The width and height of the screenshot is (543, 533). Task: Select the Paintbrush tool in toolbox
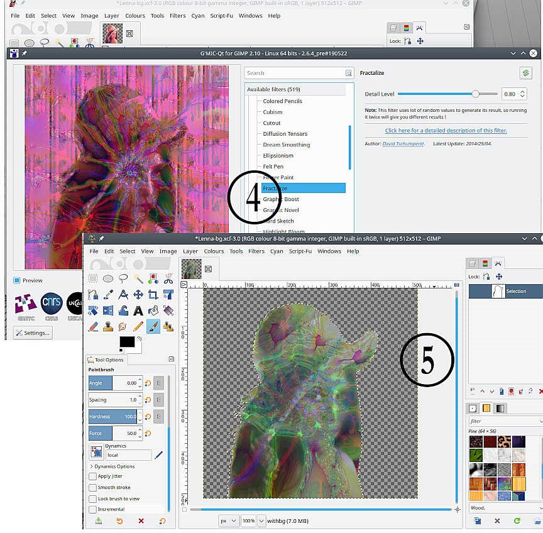point(153,327)
